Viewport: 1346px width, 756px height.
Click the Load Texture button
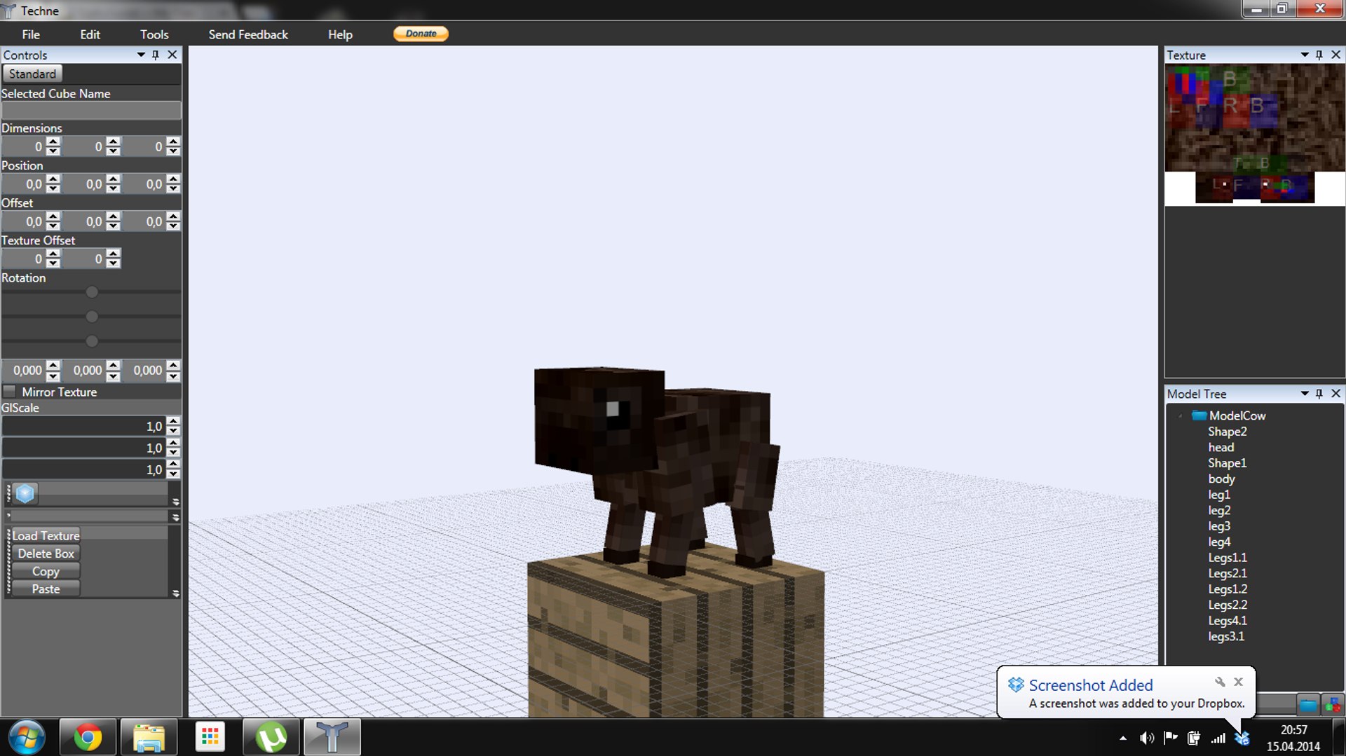[x=46, y=535]
